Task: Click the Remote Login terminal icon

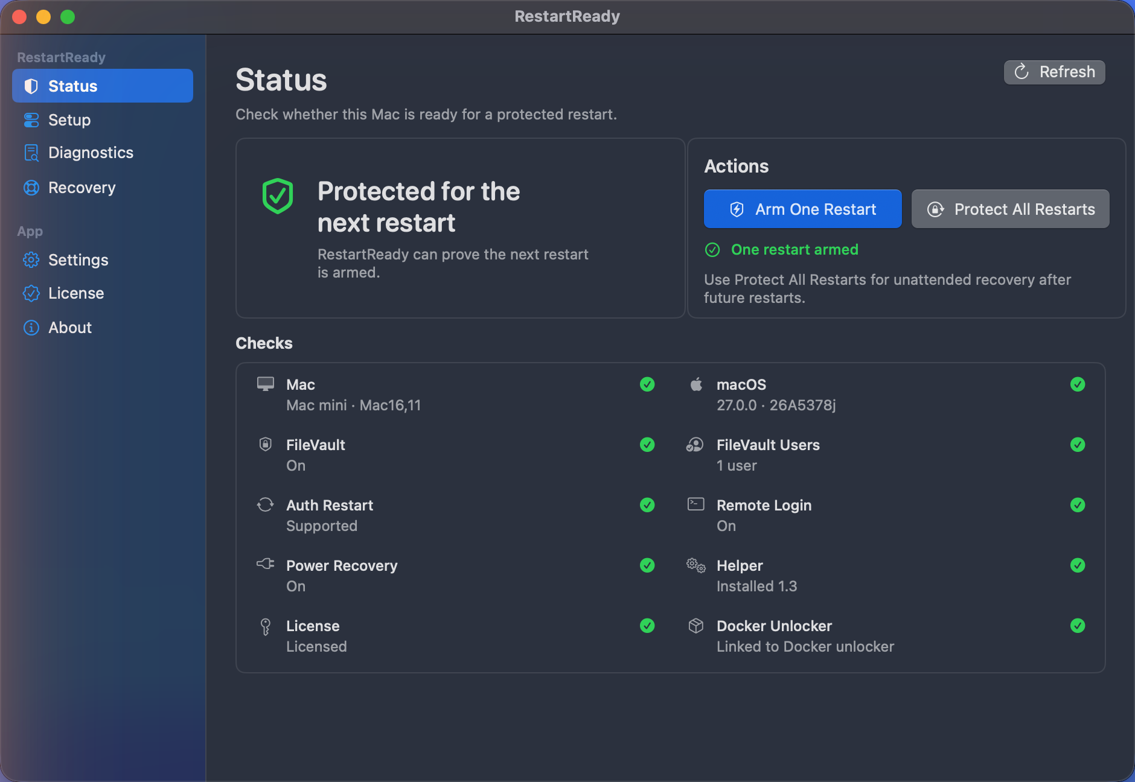Action: point(696,504)
